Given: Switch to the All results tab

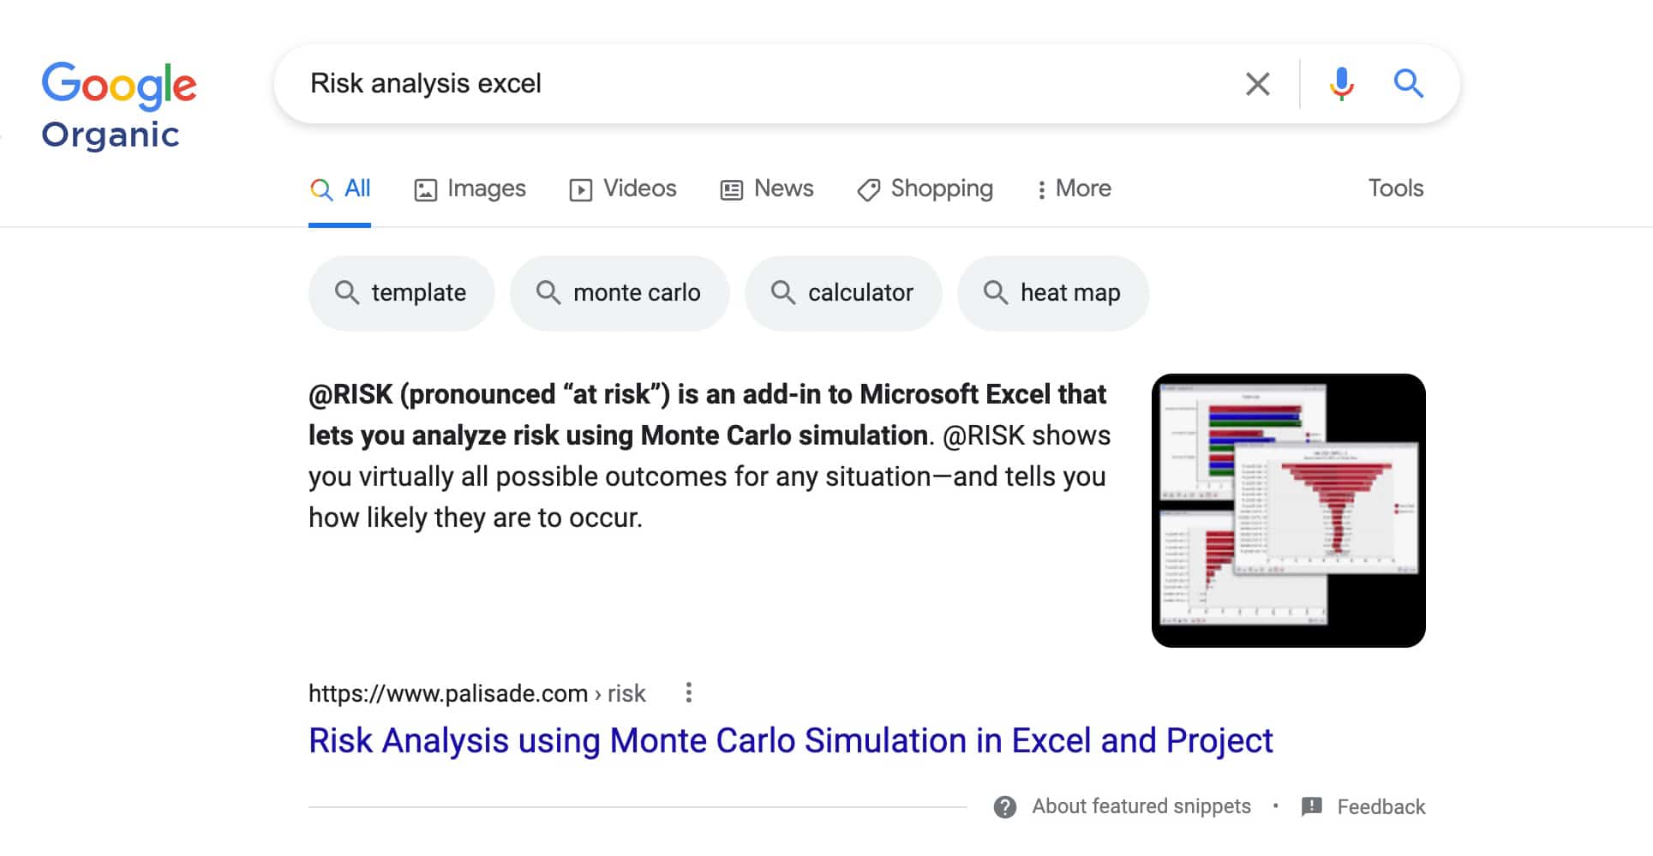Looking at the screenshot, I should [340, 188].
